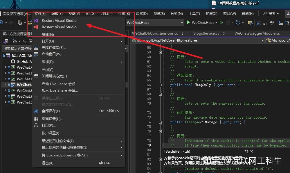Click Start Without Debugging outline play icon
This screenshot has height=173, width=290.
coord(221,23)
